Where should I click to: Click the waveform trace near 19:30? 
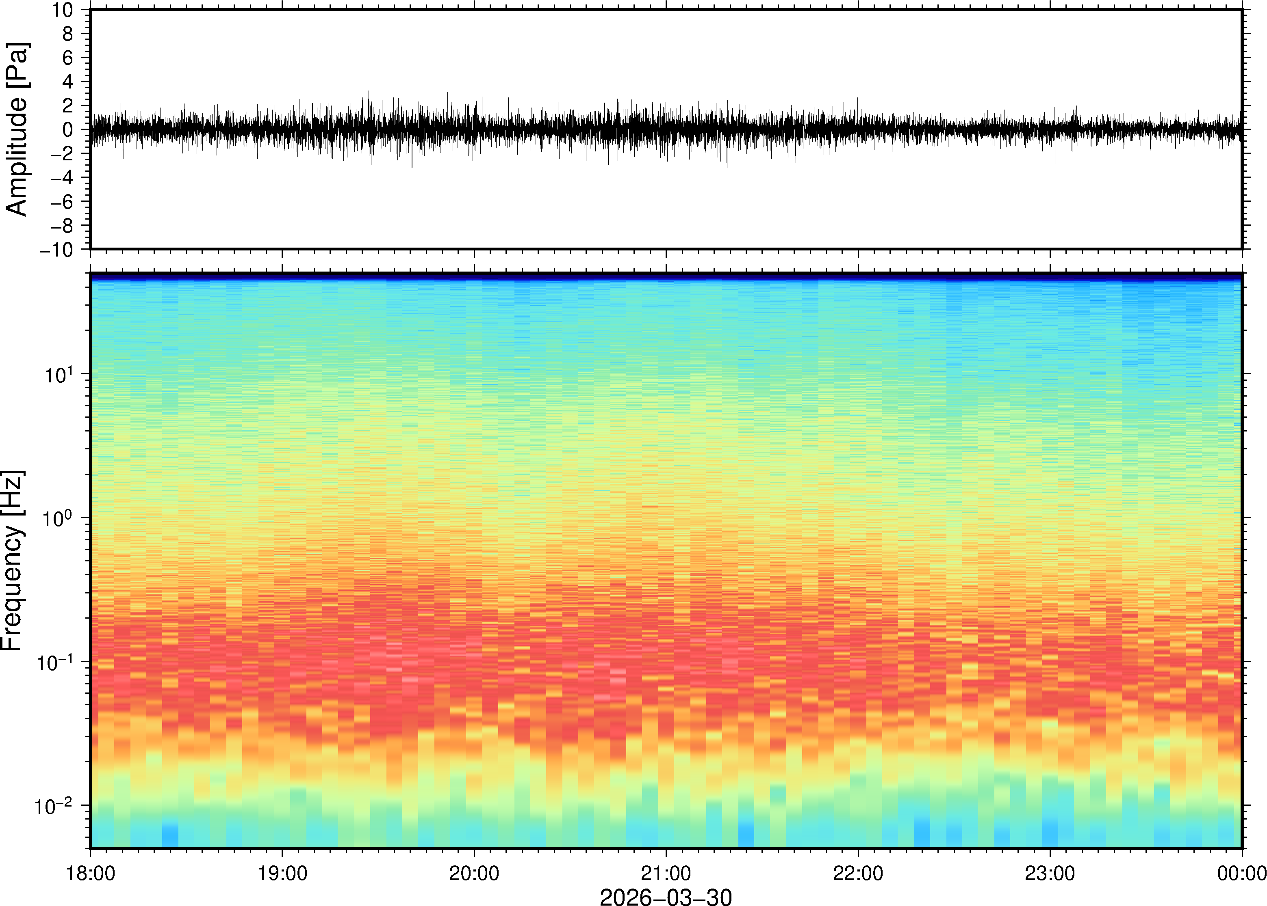click(378, 129)
